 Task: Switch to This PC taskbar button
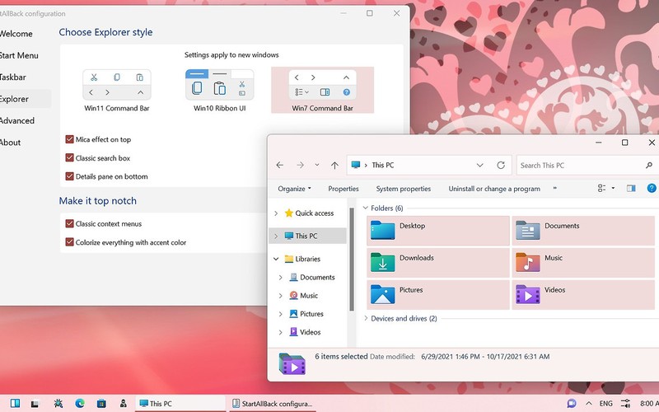coord(180,404)
